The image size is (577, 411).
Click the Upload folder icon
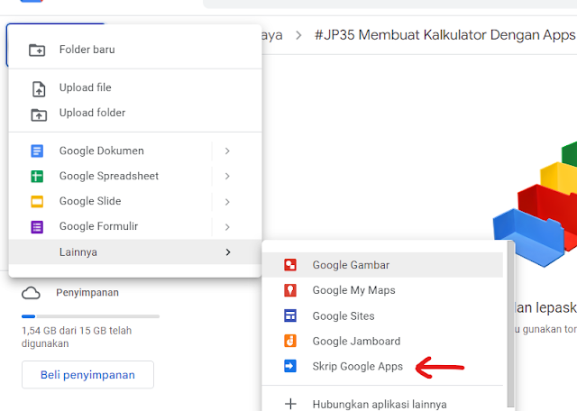39,114
